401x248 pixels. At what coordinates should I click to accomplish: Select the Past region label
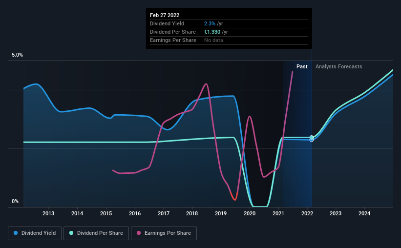click(302, 66)
